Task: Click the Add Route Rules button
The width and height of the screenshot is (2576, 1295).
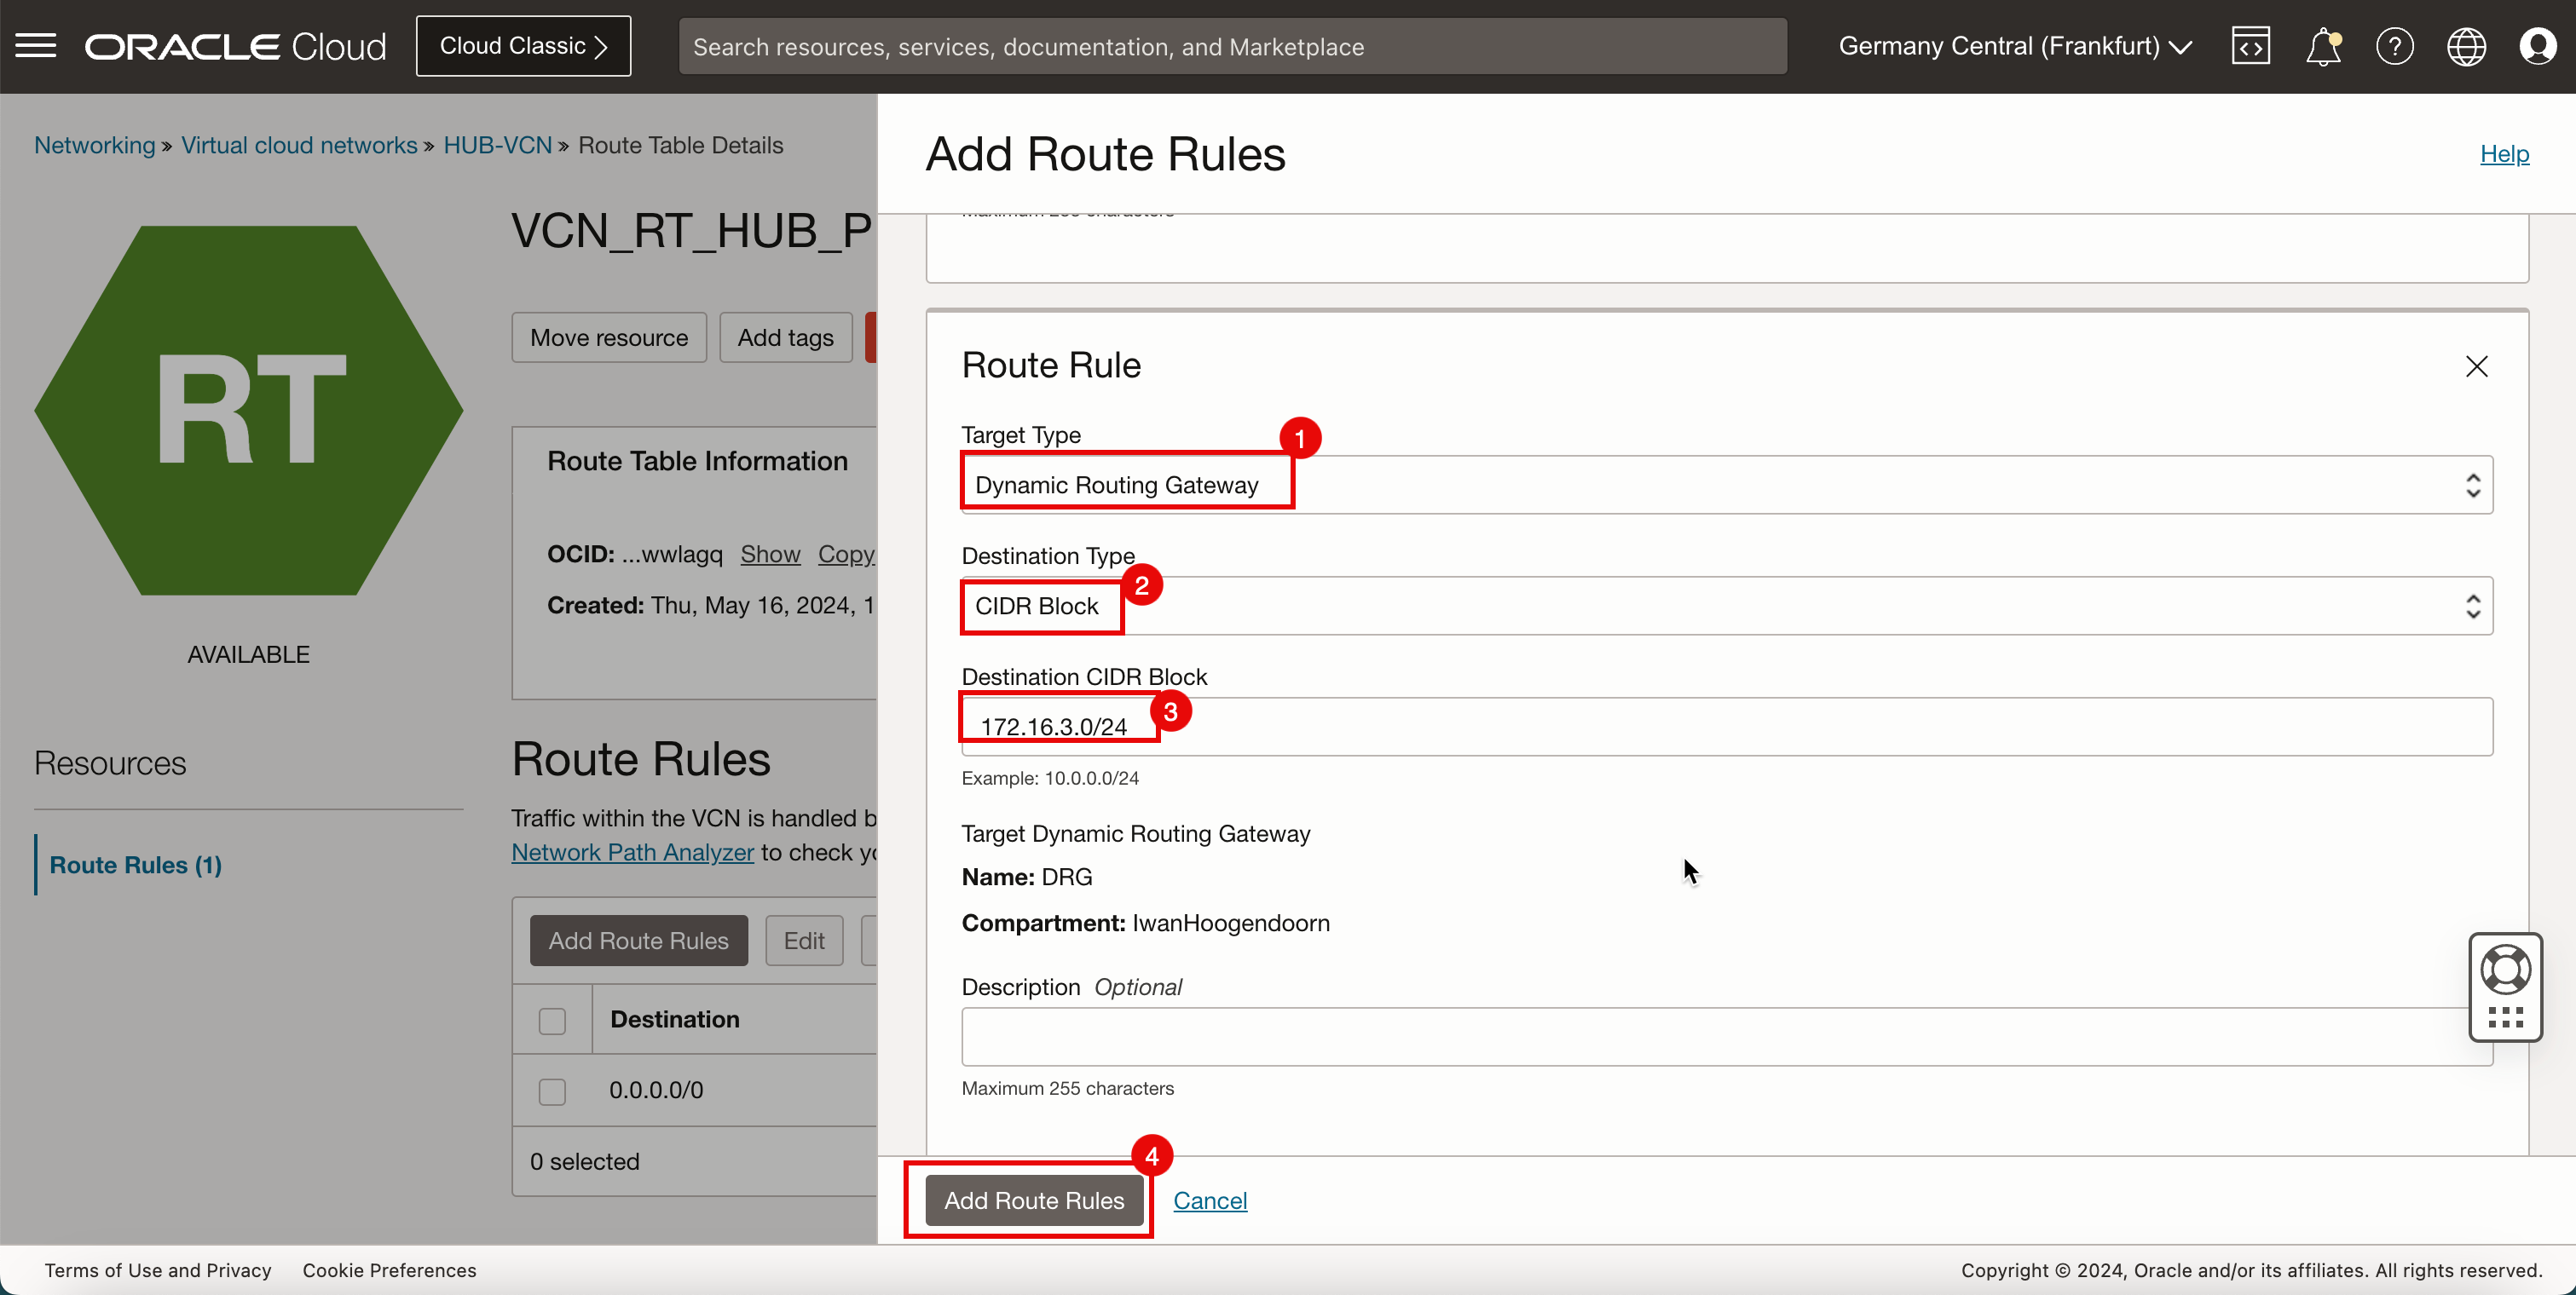Action: [x=1033, y=1200]
